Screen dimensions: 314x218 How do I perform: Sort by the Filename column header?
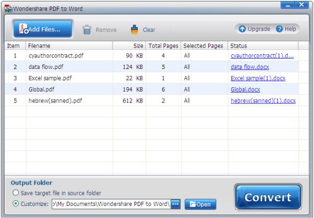tap(69, 46)
